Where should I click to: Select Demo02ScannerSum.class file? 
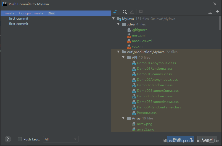(x=158, y=91)
